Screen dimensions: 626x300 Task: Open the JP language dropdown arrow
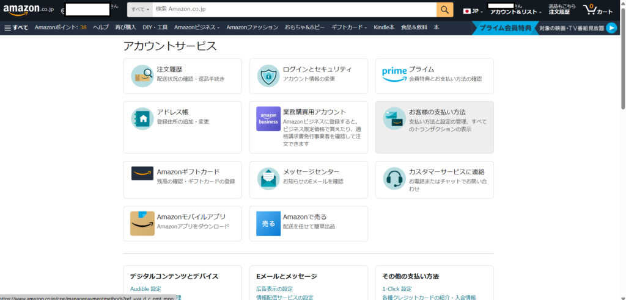pos(482,12)
